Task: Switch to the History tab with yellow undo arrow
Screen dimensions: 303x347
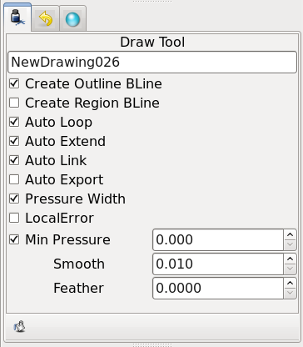Action: pos(46,19)
